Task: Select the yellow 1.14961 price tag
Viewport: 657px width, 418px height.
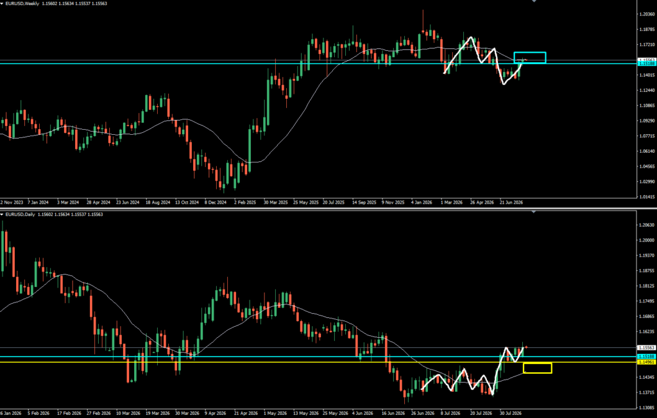Action: 647,362
